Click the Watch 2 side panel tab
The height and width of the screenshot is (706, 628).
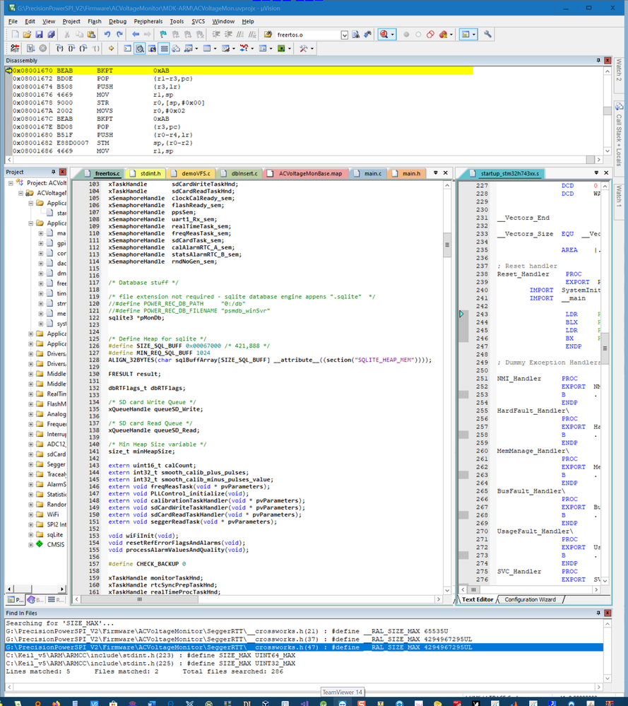(x=619, y=71)
